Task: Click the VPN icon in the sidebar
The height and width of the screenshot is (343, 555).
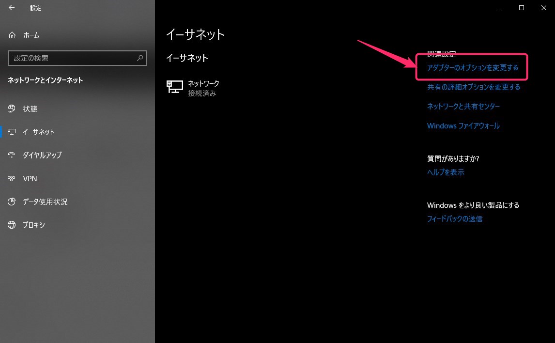Action: [x=12, y=178]
